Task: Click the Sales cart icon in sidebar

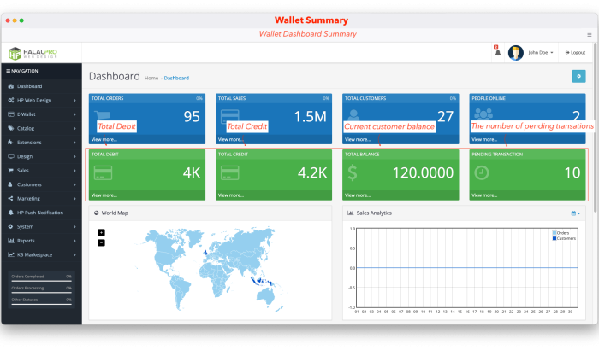Action: click(10, 171)
